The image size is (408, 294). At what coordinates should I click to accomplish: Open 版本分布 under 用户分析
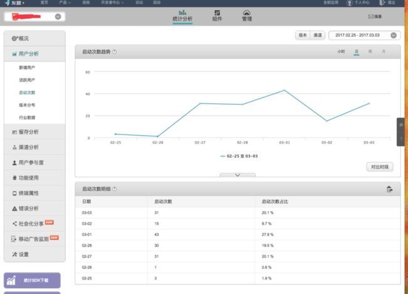(27, 105)
